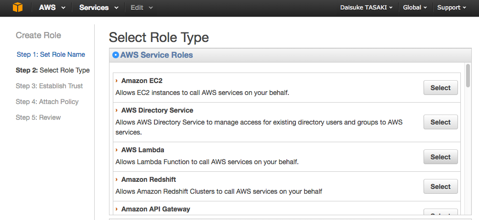Click Step 3: Establish Trust
479x220 pixels.
click(x=49, y=86)
